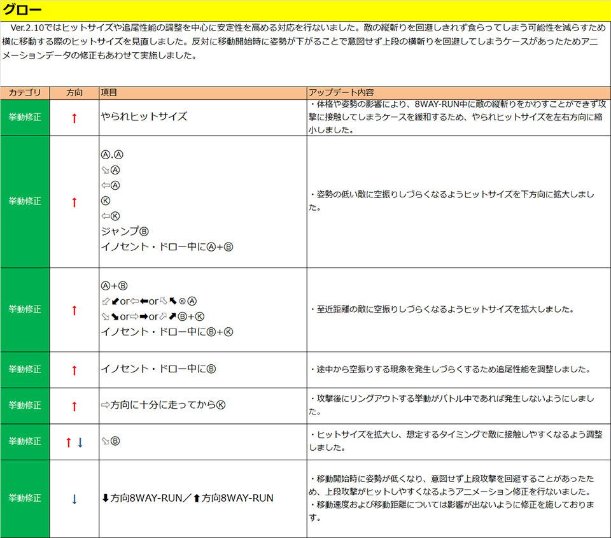Image resolution: width=611 pixels, height=538 pixels.
Task: Select the カテゴリ column header
Action: [x=25, y=93]
